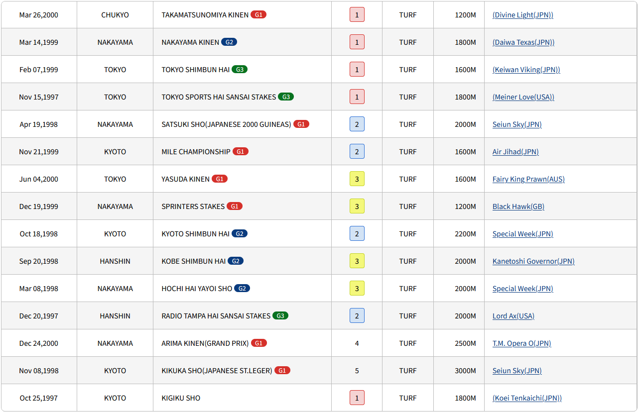Click the 2nd-place badge in the Radio Tampa Hai row
This screenshot has width=642, height=412.
pyautogui.click(x=357, y=316)
